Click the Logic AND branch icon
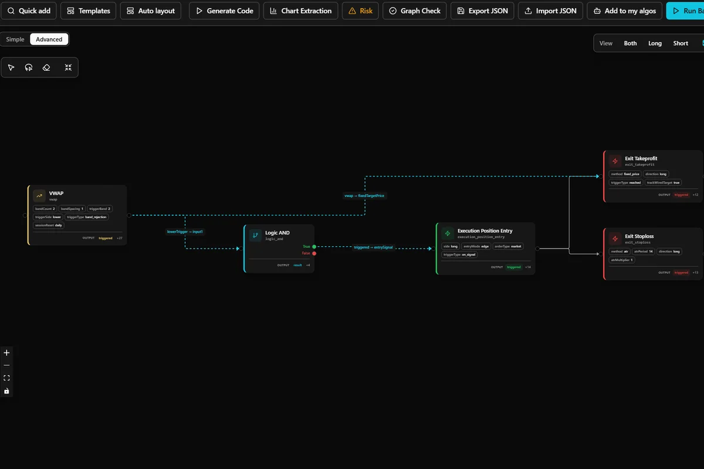The image size is (704, 469). tap(255, 235)
